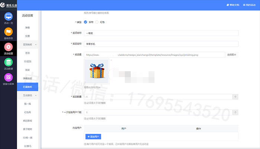260x149 pixels.
Task: Open 帮助文档 in the top bar
Action: coord(233,5)
